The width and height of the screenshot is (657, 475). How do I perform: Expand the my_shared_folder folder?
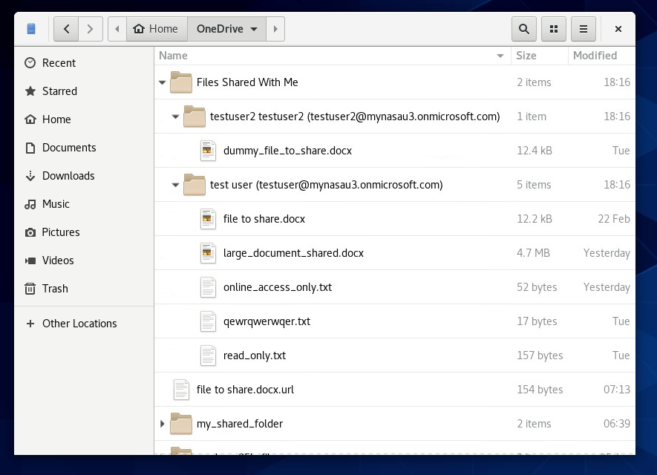click(163, 424)
